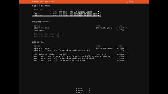Select ubuntu-vg (new) under Used Devices

coord(80,48)
